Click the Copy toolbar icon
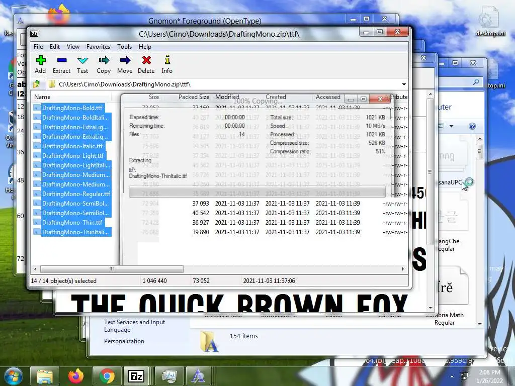 (104, 64)
